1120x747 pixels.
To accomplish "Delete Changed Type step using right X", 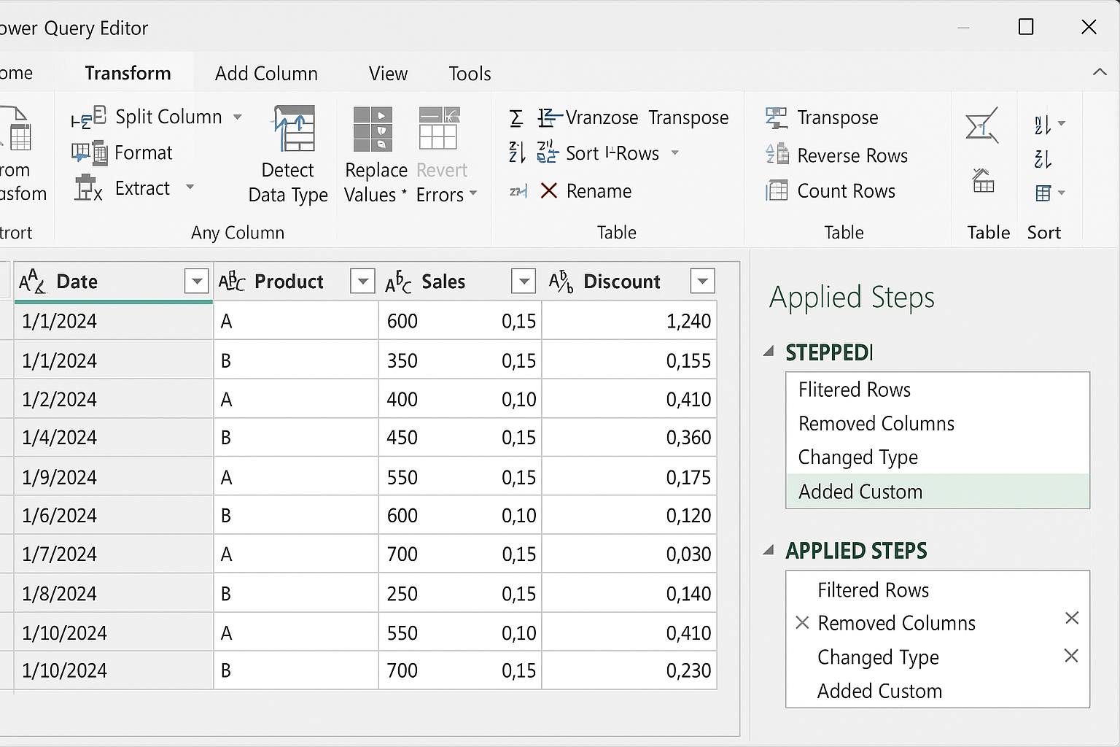I will pyautogui.click(x=1071, y=656).
